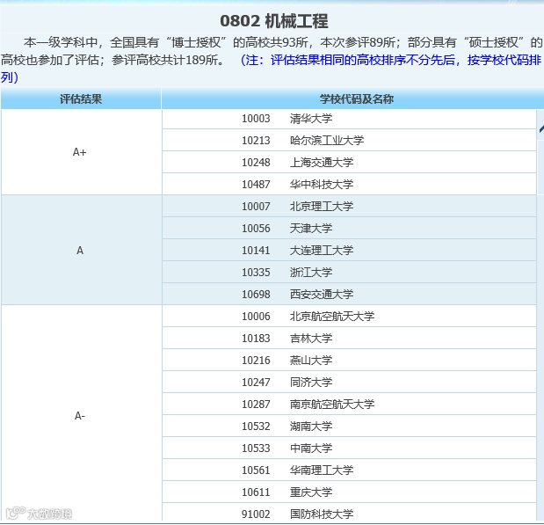Click the row '10287 南京航空航天大学'
544x525 pixels.
pyautogui.click(x=349, y=404)
